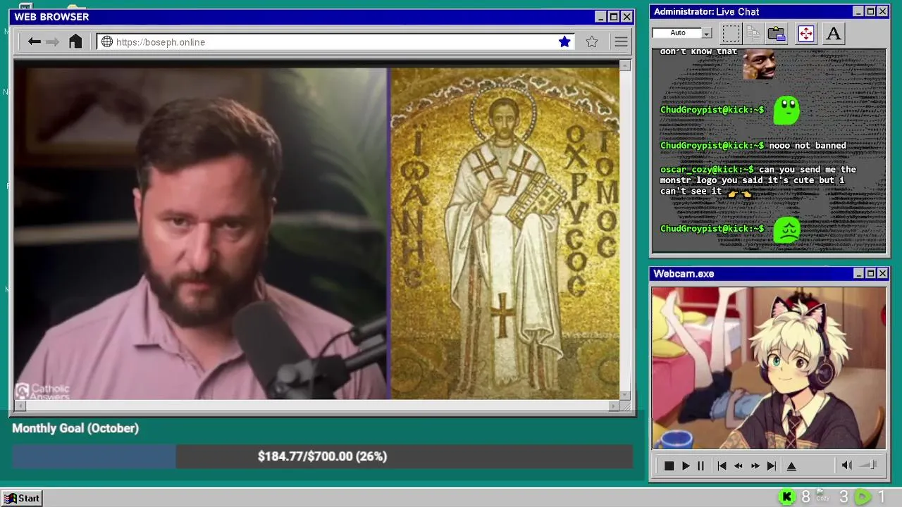Click the Webcam.exe volume slider
This screenshot has width=902, height=507.
pyautogui.click(x=869, y=465)
